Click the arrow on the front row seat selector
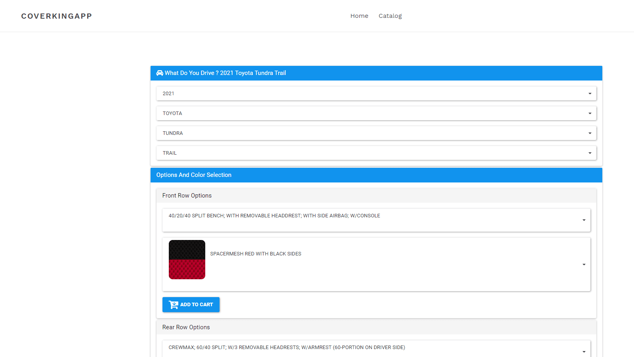Viewport: 634px width, 357px height. point(584,220)
